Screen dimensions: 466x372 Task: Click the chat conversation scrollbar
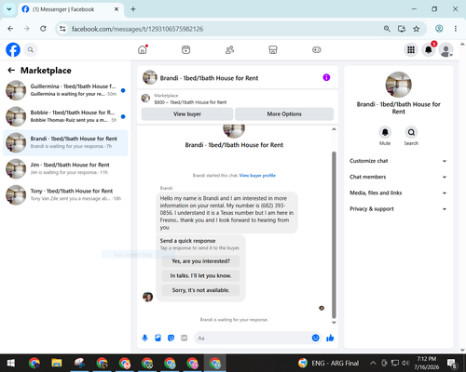point(334,234)
